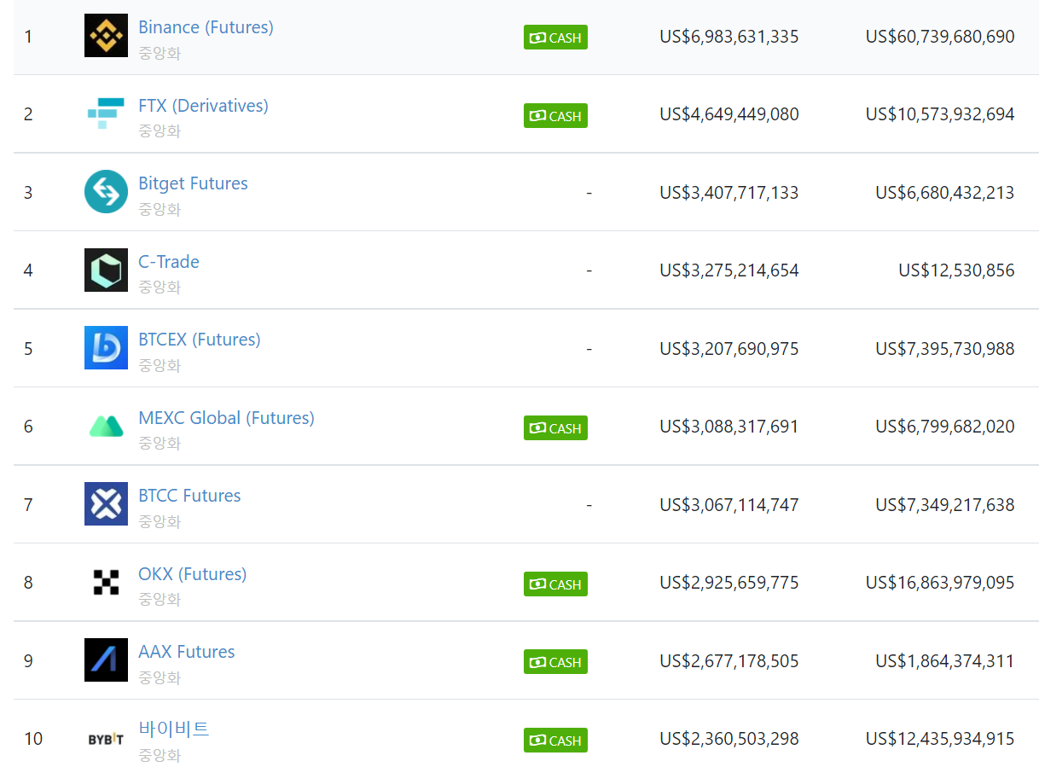Screen dimensions: 1039x767
Task: Click the OKX (Futures) logo icon
Action: pos(106,582)
